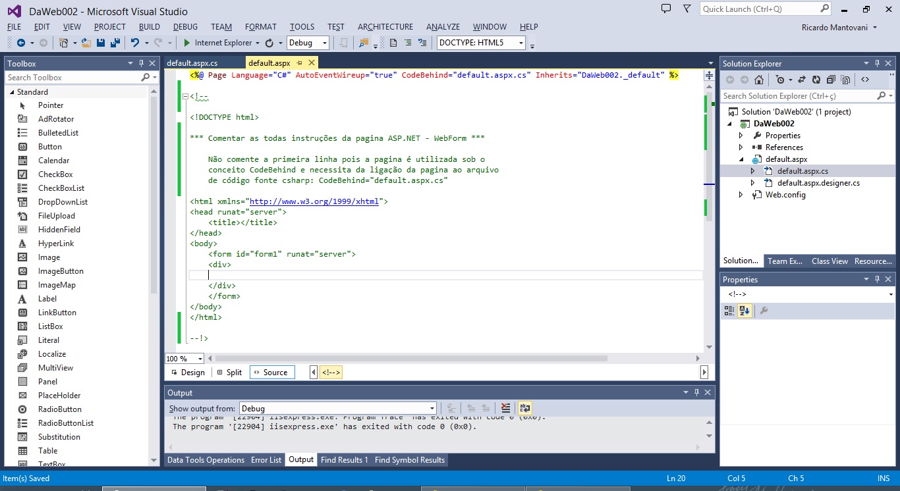The width and height of the screenshot is (900, 491).
Task: Click the Alphabetical sort icon in Properties
Action: pyautogui.click(x=745, y=311)
